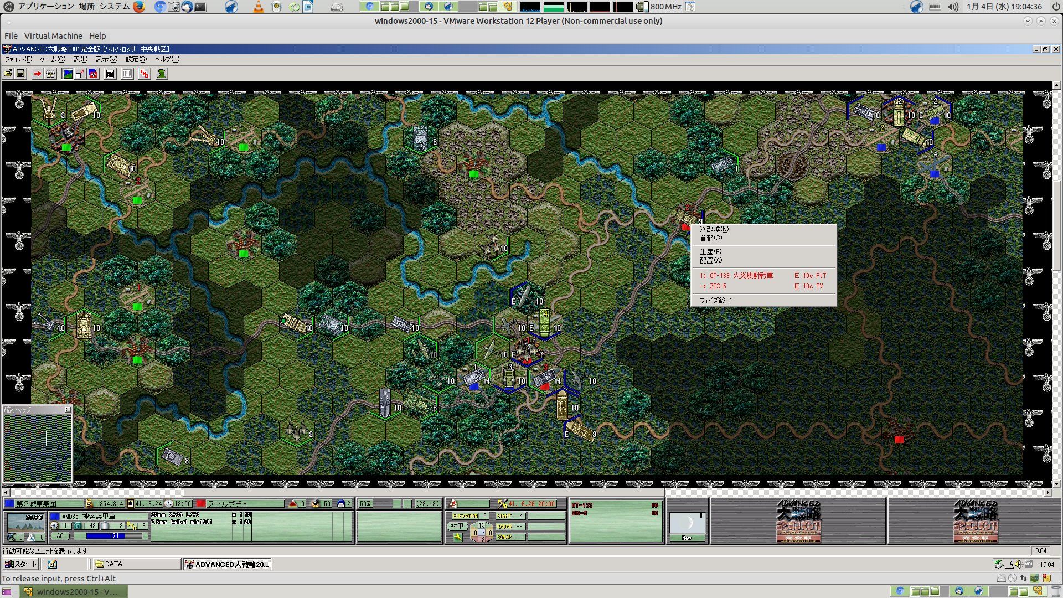
Task: Switch to the DATA taskbar window
Action: click(x=137, y=564)
